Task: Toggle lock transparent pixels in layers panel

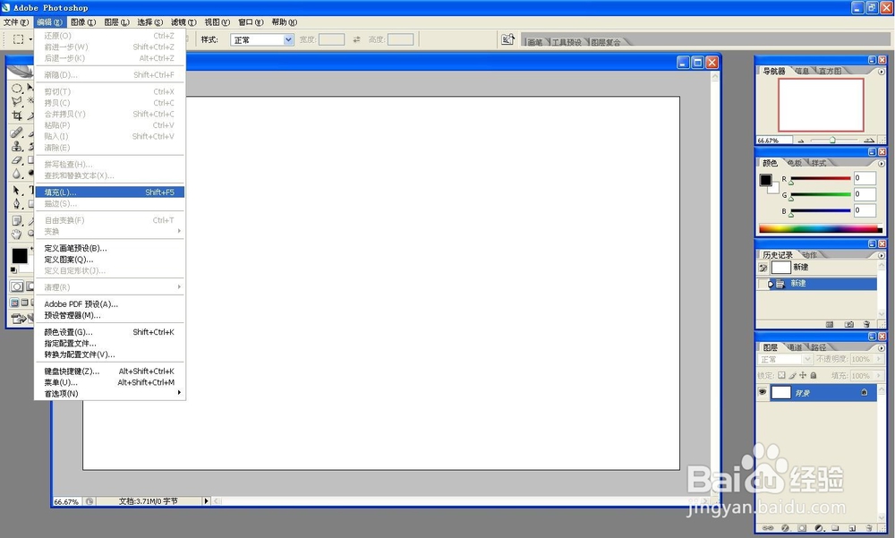Action: coord(781,375)
